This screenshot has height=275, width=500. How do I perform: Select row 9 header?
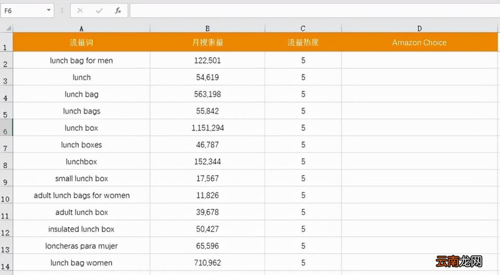(6, 178)
